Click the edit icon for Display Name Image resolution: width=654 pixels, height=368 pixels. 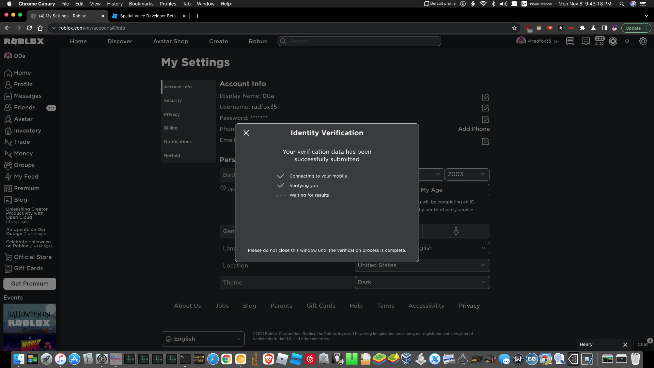(x=485, y=97)
